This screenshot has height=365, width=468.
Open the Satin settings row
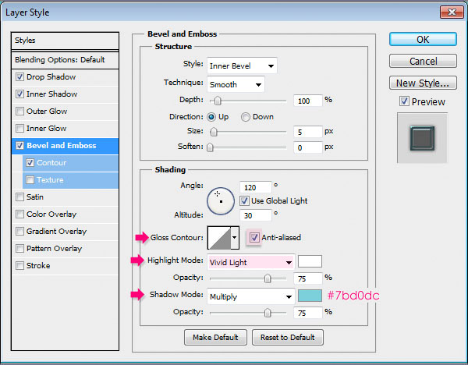tap(65, 197)
